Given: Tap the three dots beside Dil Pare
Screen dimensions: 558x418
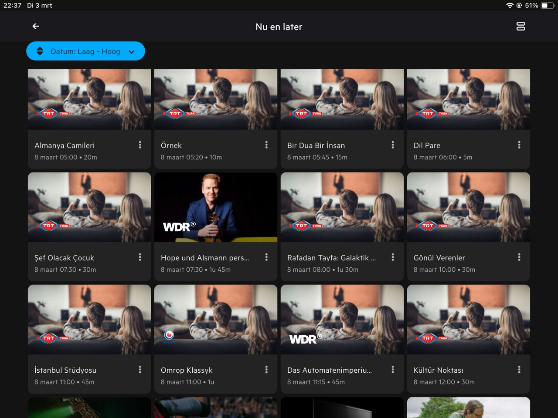Looking at the screenshot, I should (x=519, y=145).
